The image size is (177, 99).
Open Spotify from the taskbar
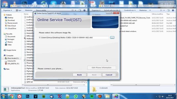click(x=92, y=97)
